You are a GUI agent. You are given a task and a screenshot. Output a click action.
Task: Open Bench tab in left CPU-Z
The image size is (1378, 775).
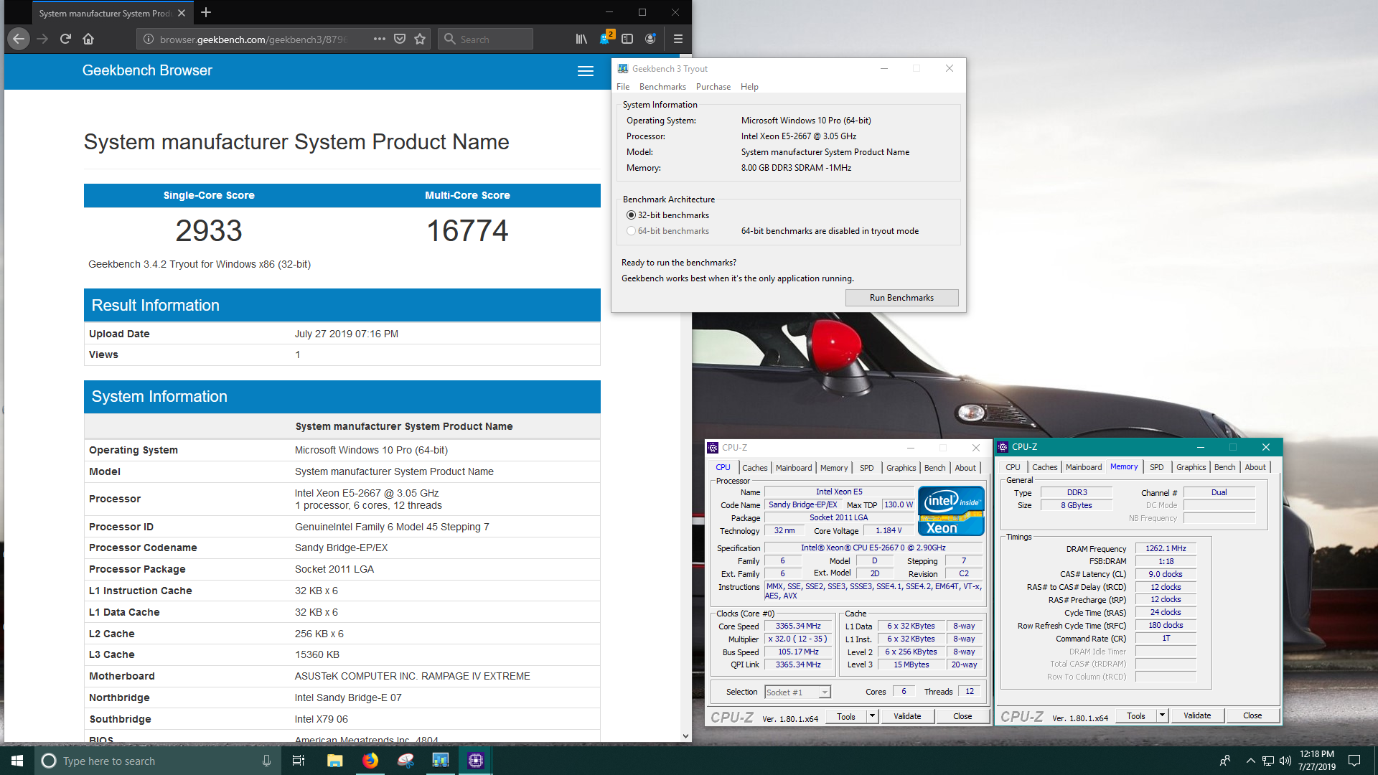(x=934, y=468)
